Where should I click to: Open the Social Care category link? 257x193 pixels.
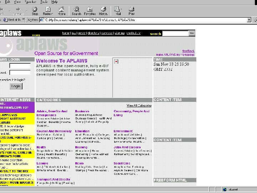tap(122, 163)
